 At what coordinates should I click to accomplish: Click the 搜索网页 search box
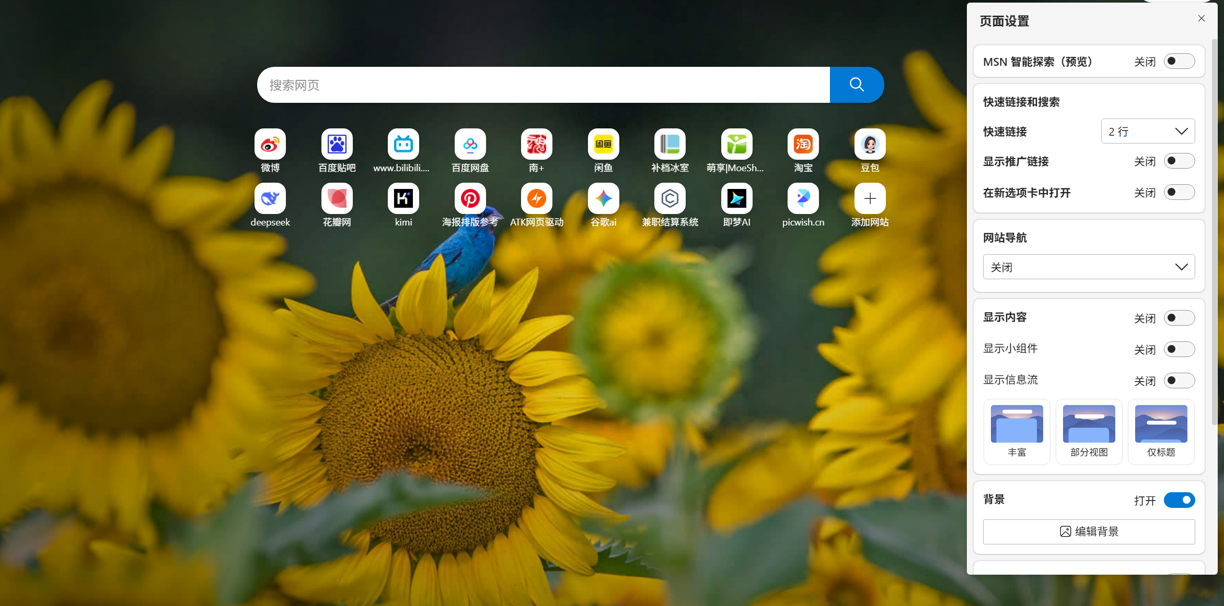544,85
